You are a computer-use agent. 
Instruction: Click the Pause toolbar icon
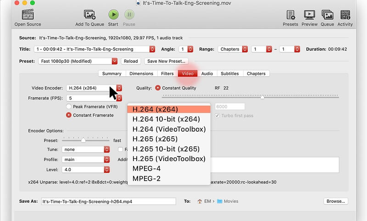point(129,15)
